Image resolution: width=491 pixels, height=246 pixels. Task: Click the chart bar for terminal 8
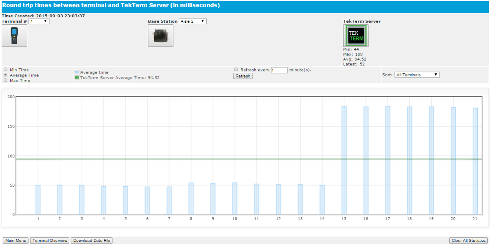[191, 199]
